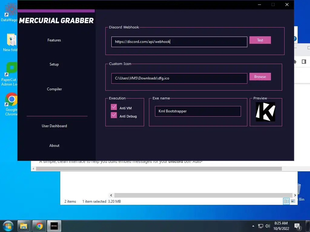Open the network tray icon
310x232 pixels.
tap(261, 226)
